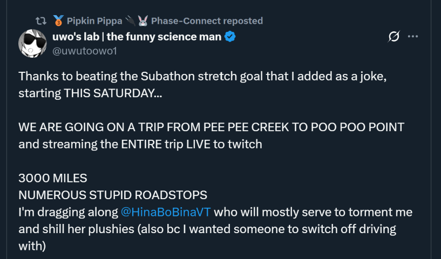441x259 pixels.
Task: Open the @uwutoowo1 handle link
Action: tap(85, 51)
